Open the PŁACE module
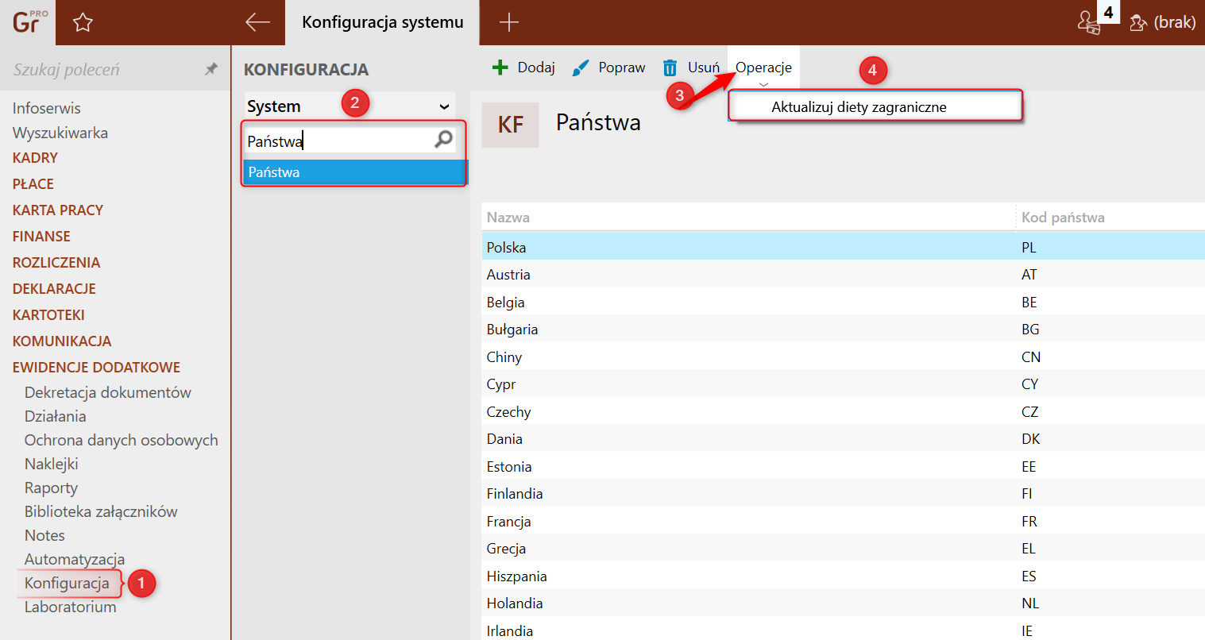 click(33, 183)
